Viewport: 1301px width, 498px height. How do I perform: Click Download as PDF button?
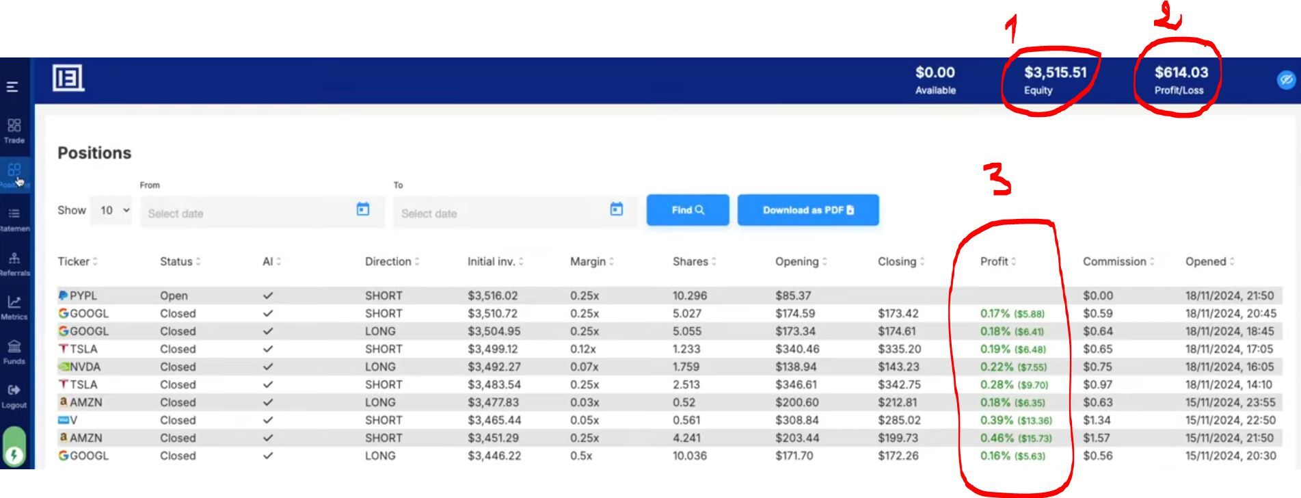tap(808, 210)
